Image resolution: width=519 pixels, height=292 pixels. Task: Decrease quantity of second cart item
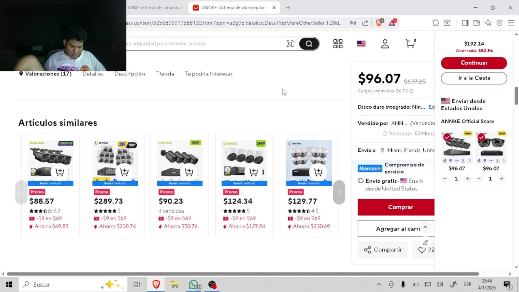(x=479, y=179)
